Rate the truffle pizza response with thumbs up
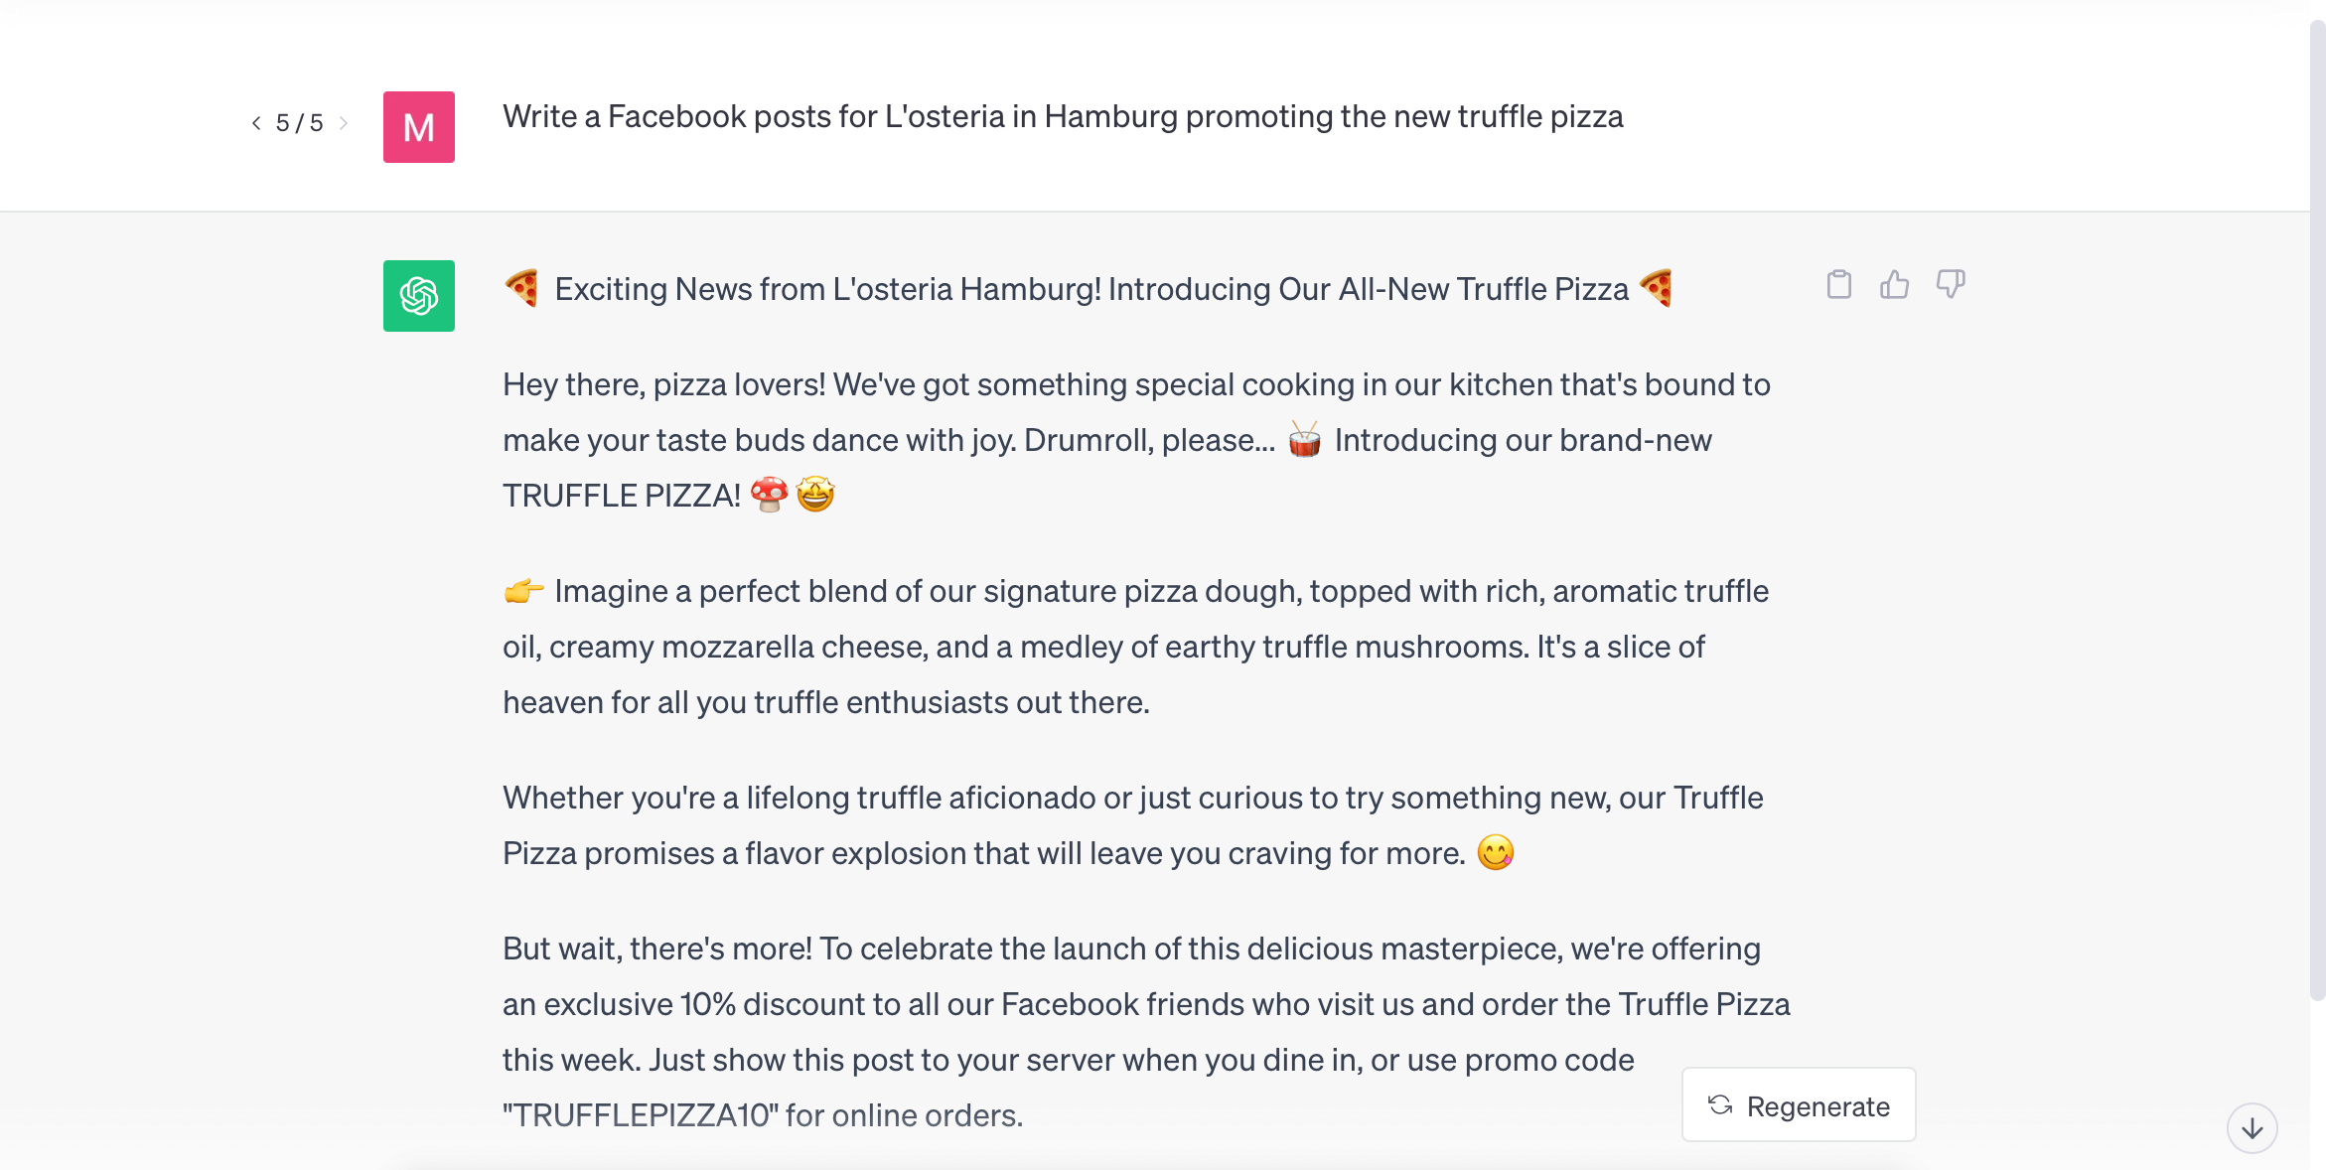2326x1170 pixels. 1895,285
